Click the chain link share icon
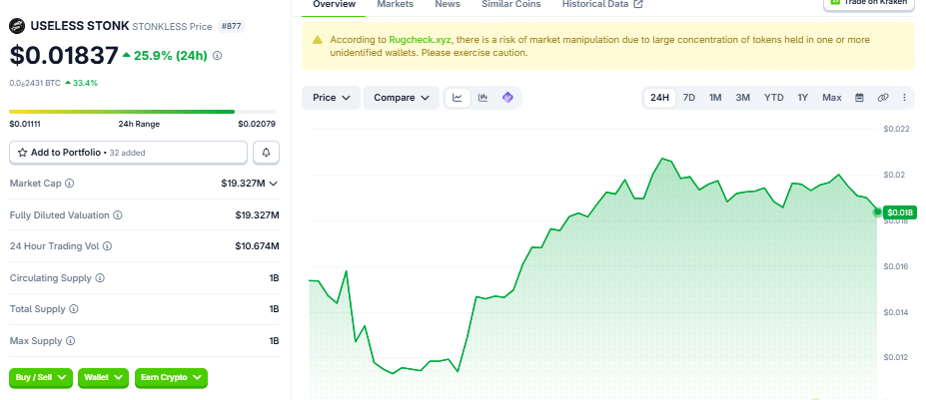The width and height of the screenshot is (926, 400). (x=883, y=98)
